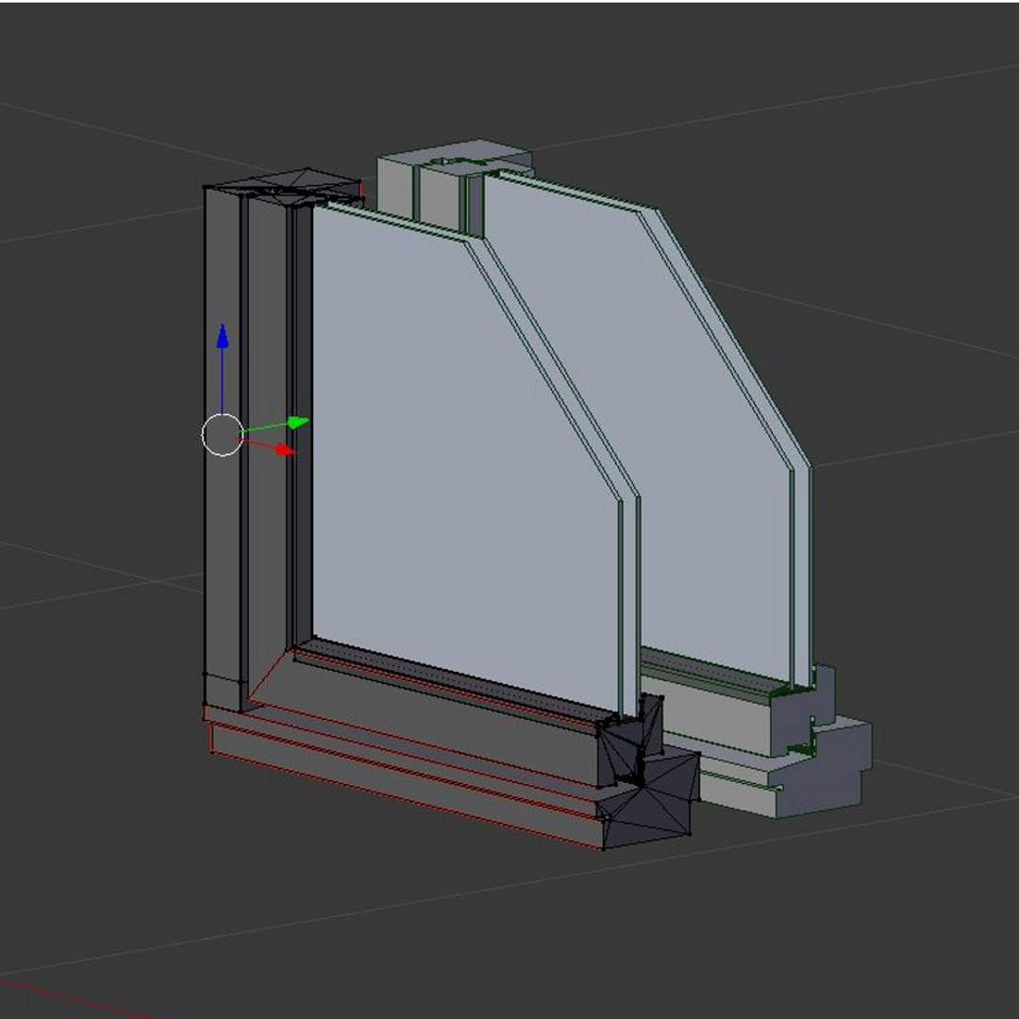Click the triangulated top cap of the front frame
The width and height of the screenshot is (1019, 1019).
point(284,186)
